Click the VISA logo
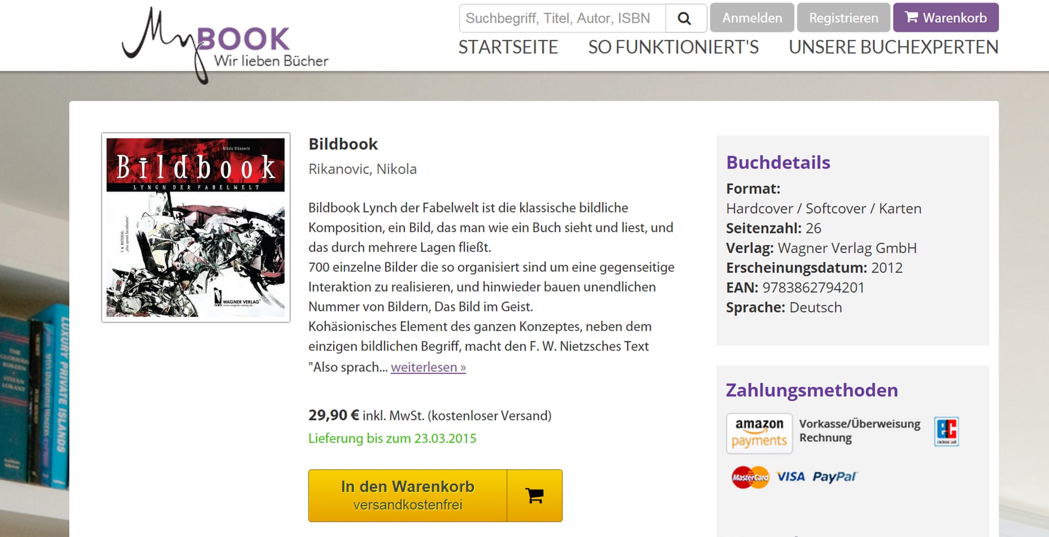This screenshot has height=537, width=1049. (x=790, y=477)
